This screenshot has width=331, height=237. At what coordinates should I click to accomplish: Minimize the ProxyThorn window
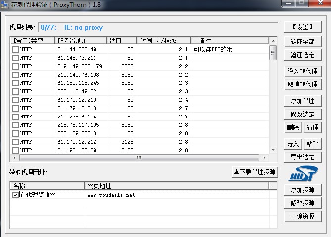coord(288,3)
